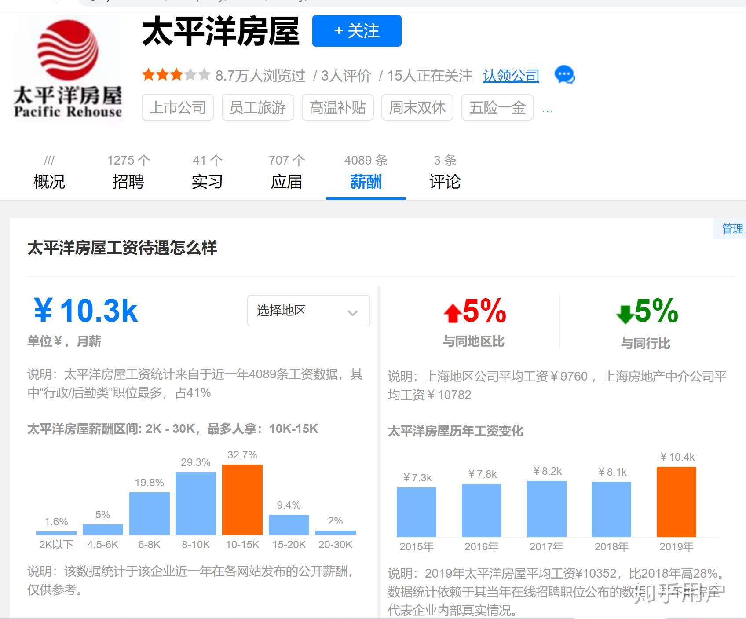
Task: Click the orange 2019年 wage bar
Action: [677, 502]
